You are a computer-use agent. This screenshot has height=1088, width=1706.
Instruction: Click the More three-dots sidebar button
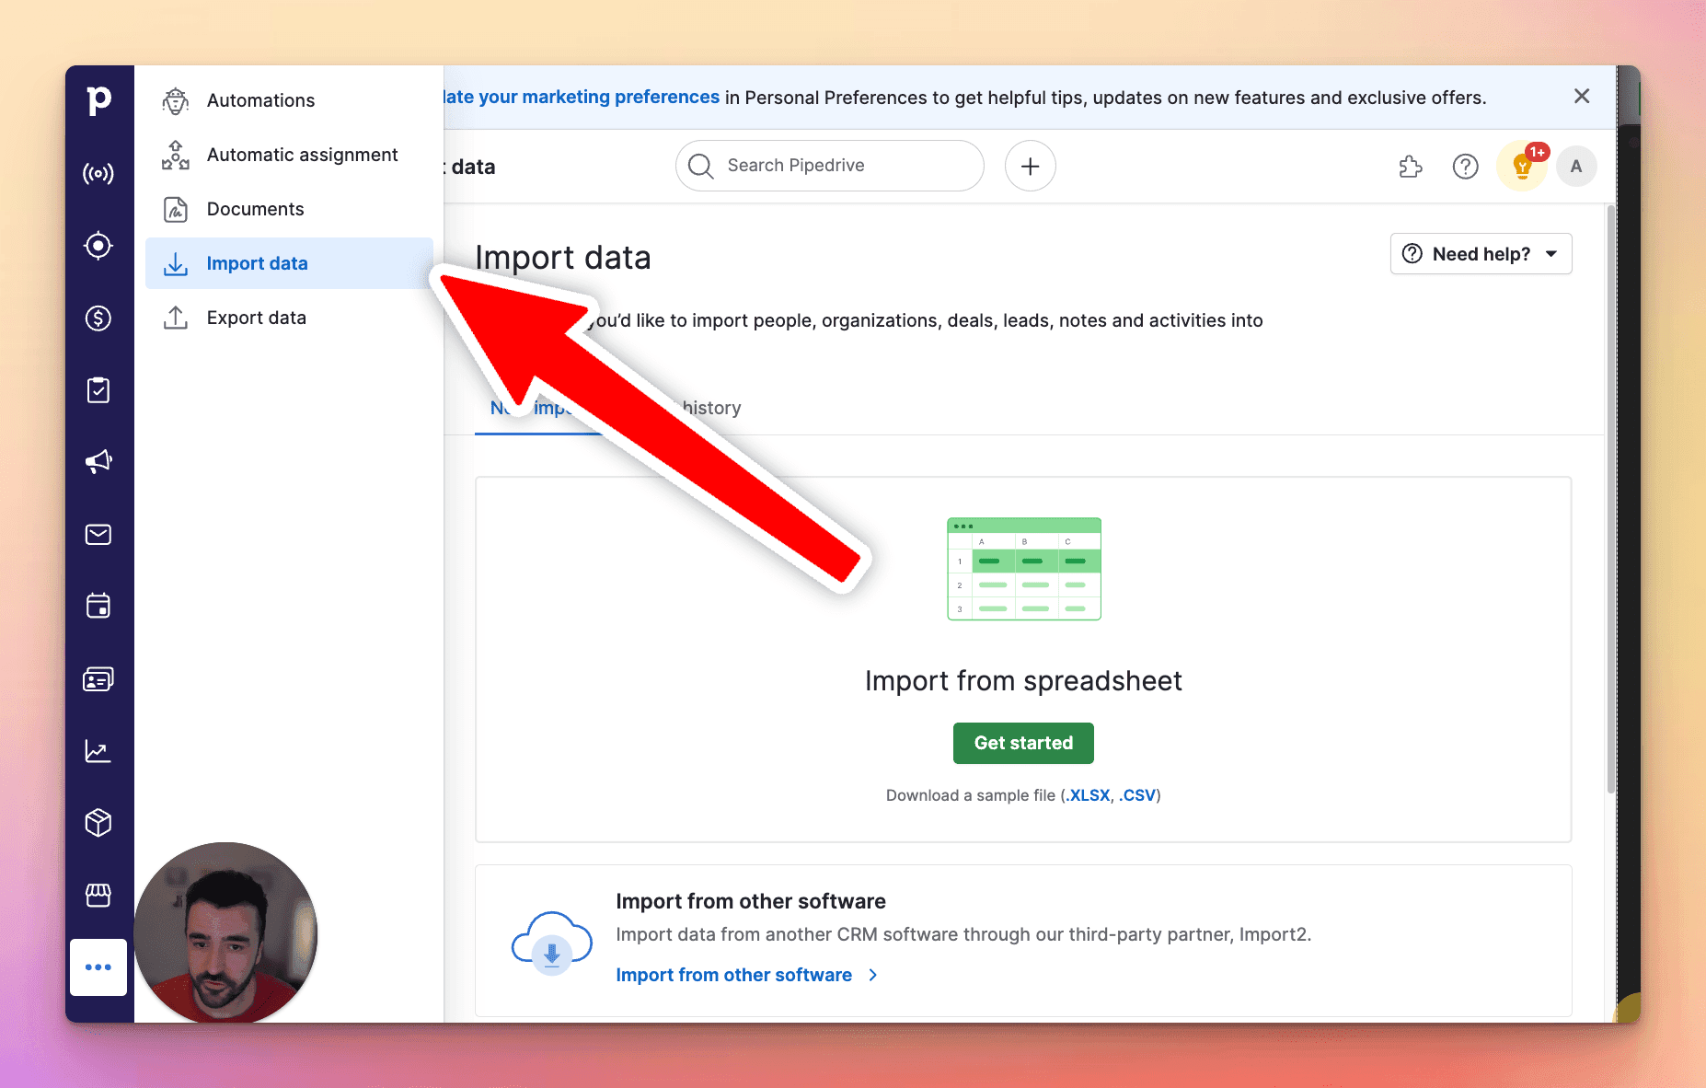(98, 967)
